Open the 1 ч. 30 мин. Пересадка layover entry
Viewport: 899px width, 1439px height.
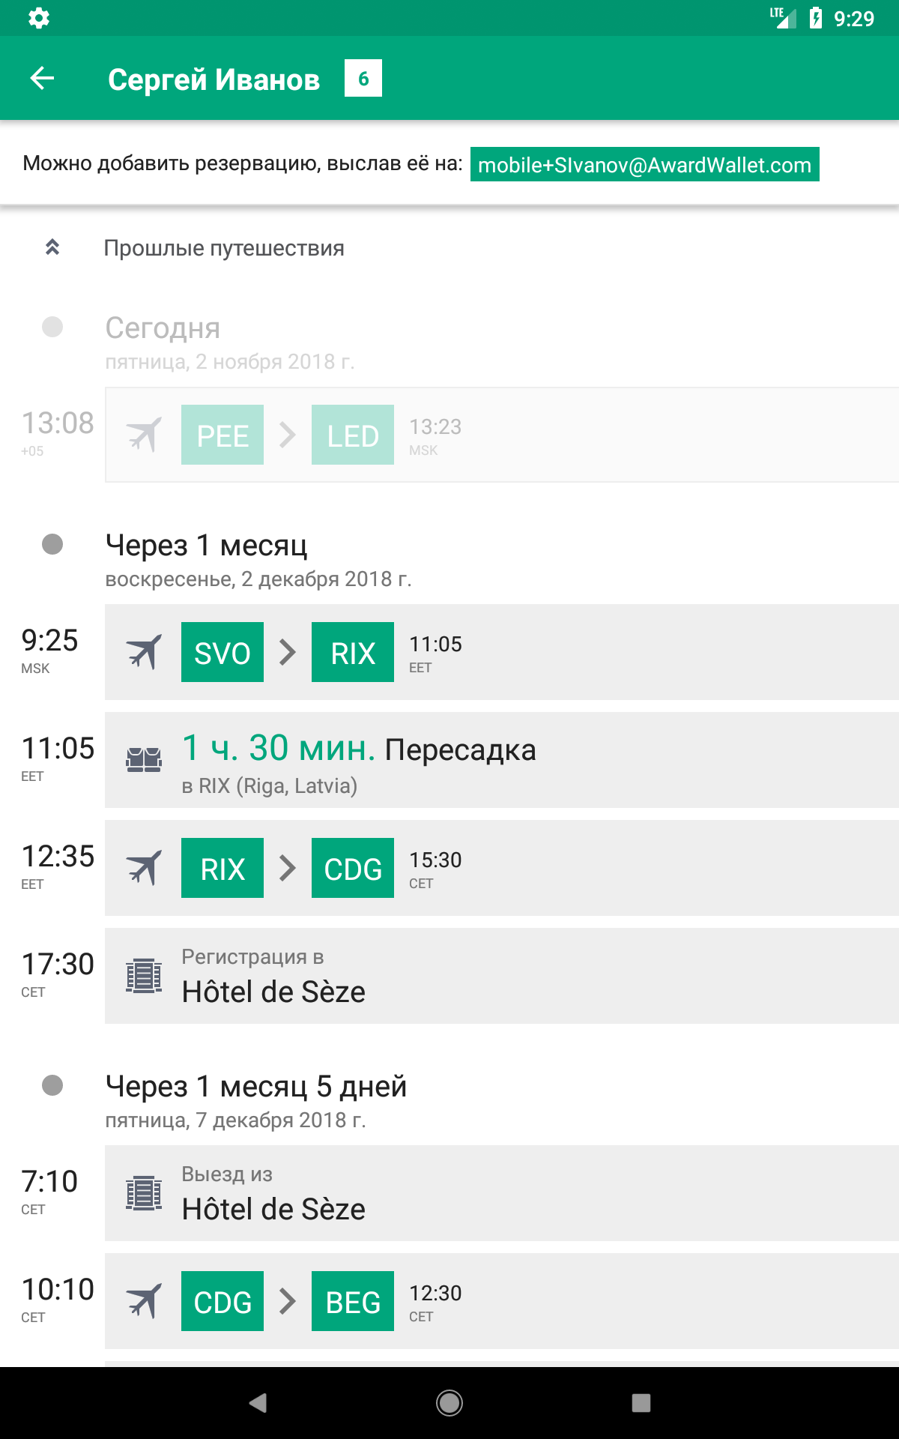502,760
